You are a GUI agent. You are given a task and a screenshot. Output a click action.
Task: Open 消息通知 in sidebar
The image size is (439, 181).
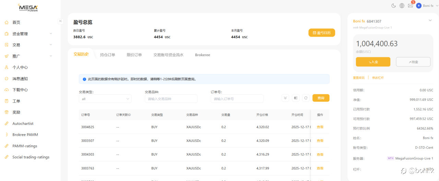pyautogui.click(x=20, y=79)
